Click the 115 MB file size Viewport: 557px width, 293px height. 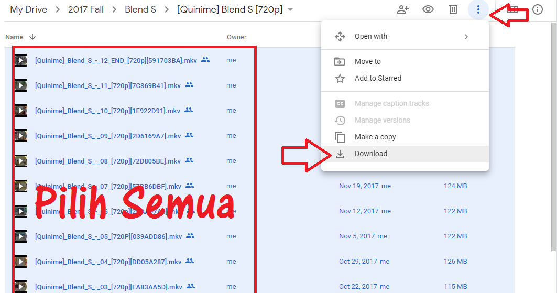(455, 287)
